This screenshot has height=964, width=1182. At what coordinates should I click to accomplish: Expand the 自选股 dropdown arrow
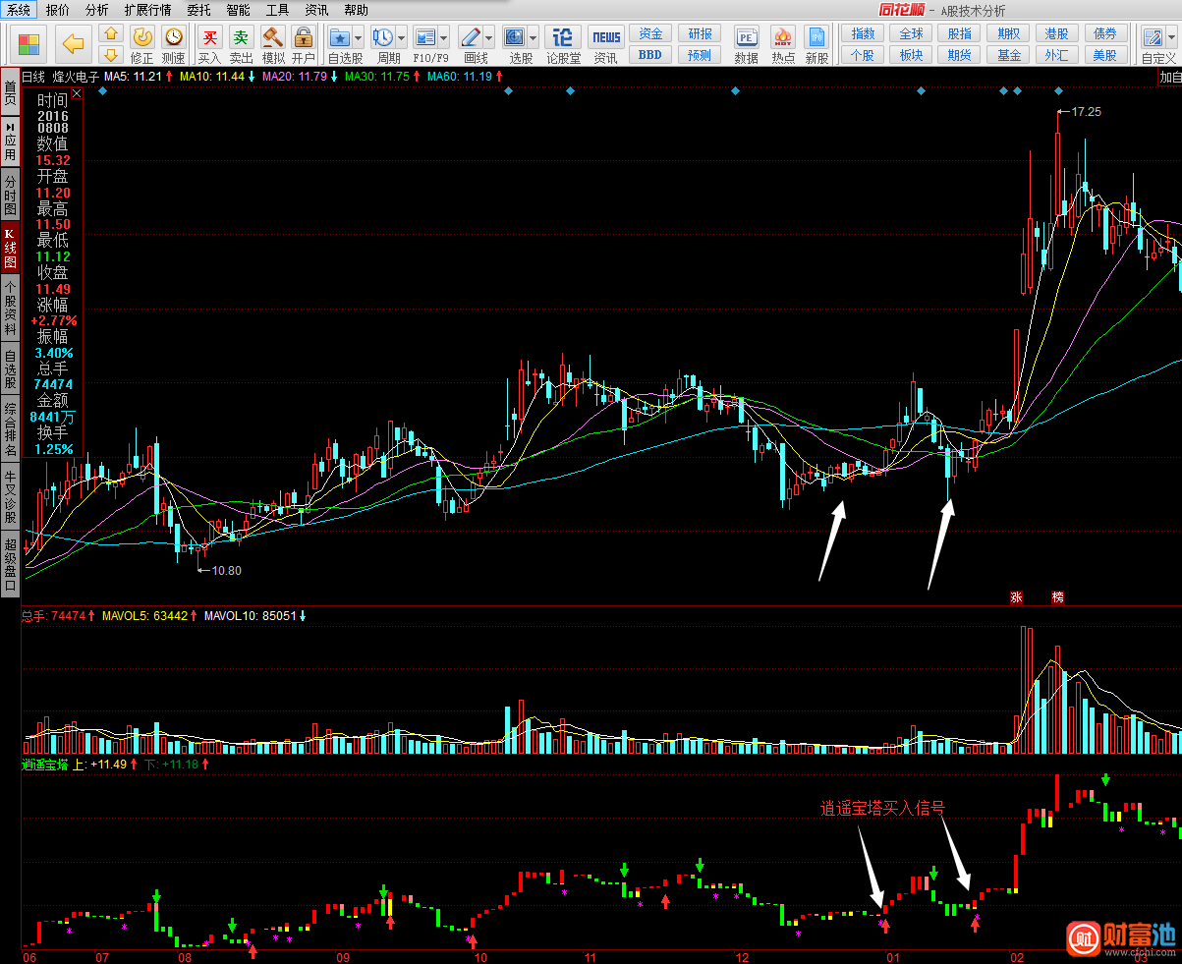pos(358,38)
